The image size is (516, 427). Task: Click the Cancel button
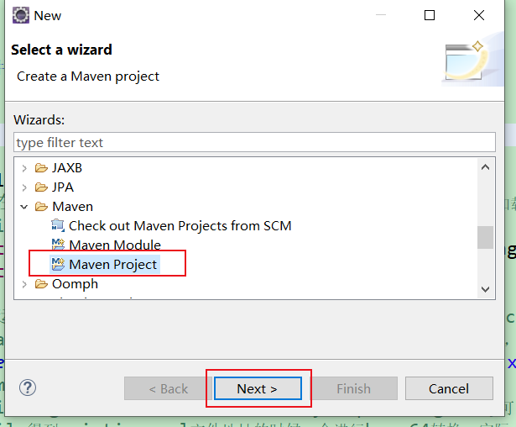point(448,388)
